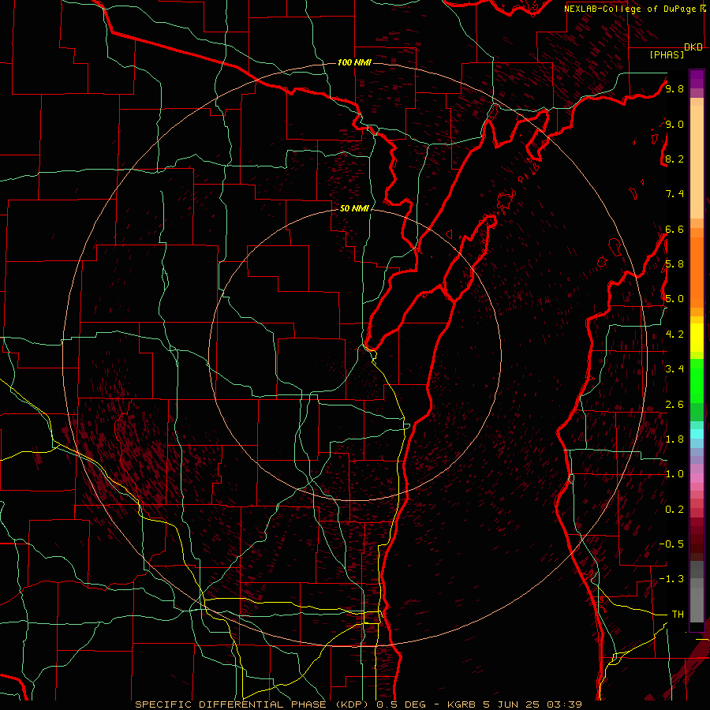Viewport: 710px width, 710px height.
Task: Click the -1.3 value on the color scale
Action: pos(671,579)
